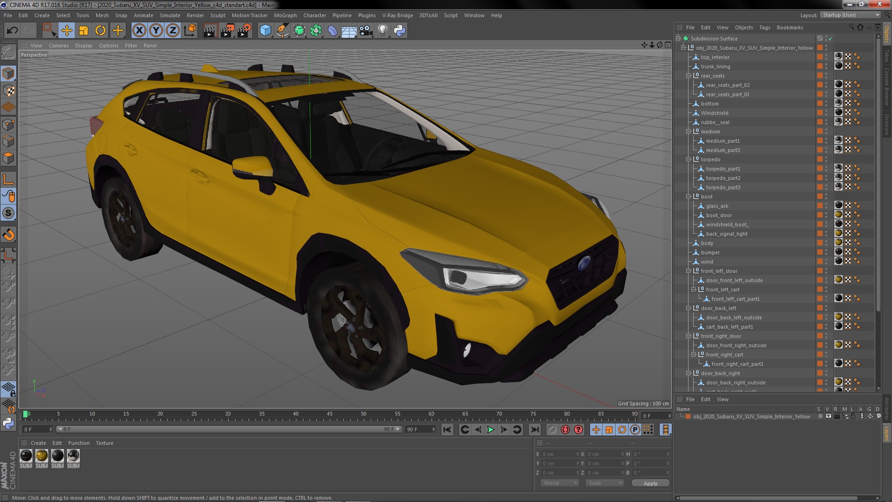Select door_front_left_outside object in tree
Viewport: 892px width, 502px height.
point(734,280)
